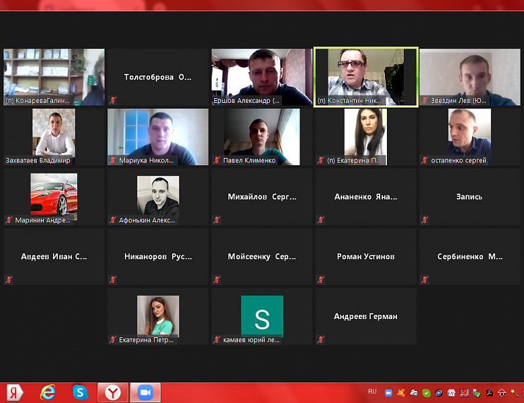Click the 'Запись' participant name

point(469,197)
